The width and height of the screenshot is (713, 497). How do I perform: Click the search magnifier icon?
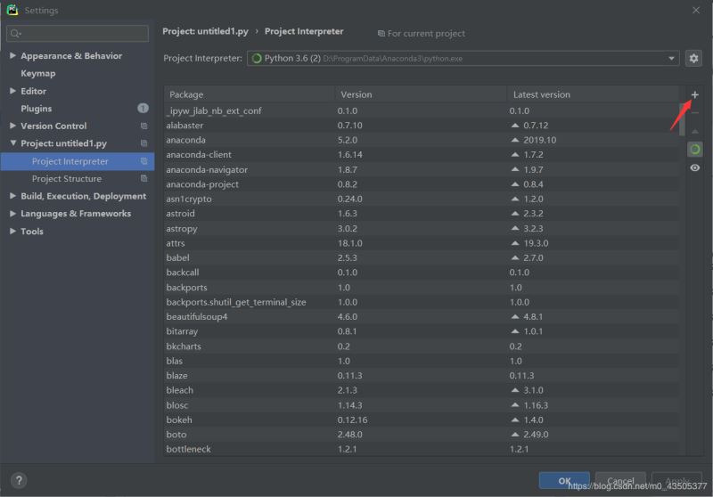[15, 33]
